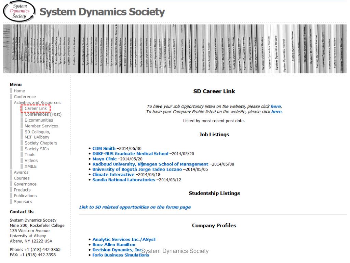Open University of Bogotá Jorge Tadeo Lozano listing
Viewport: 350px width, 263px height.
137,169
